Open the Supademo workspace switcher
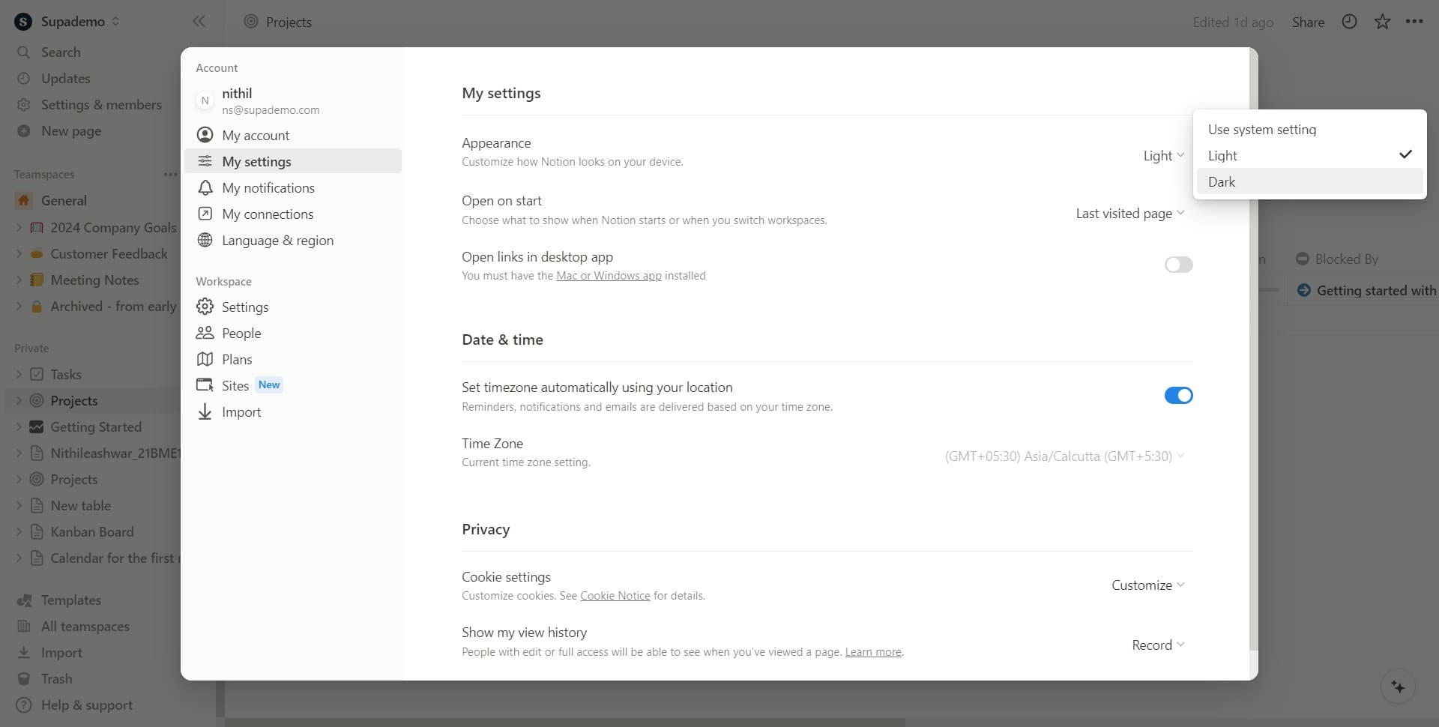 (67, 22)
